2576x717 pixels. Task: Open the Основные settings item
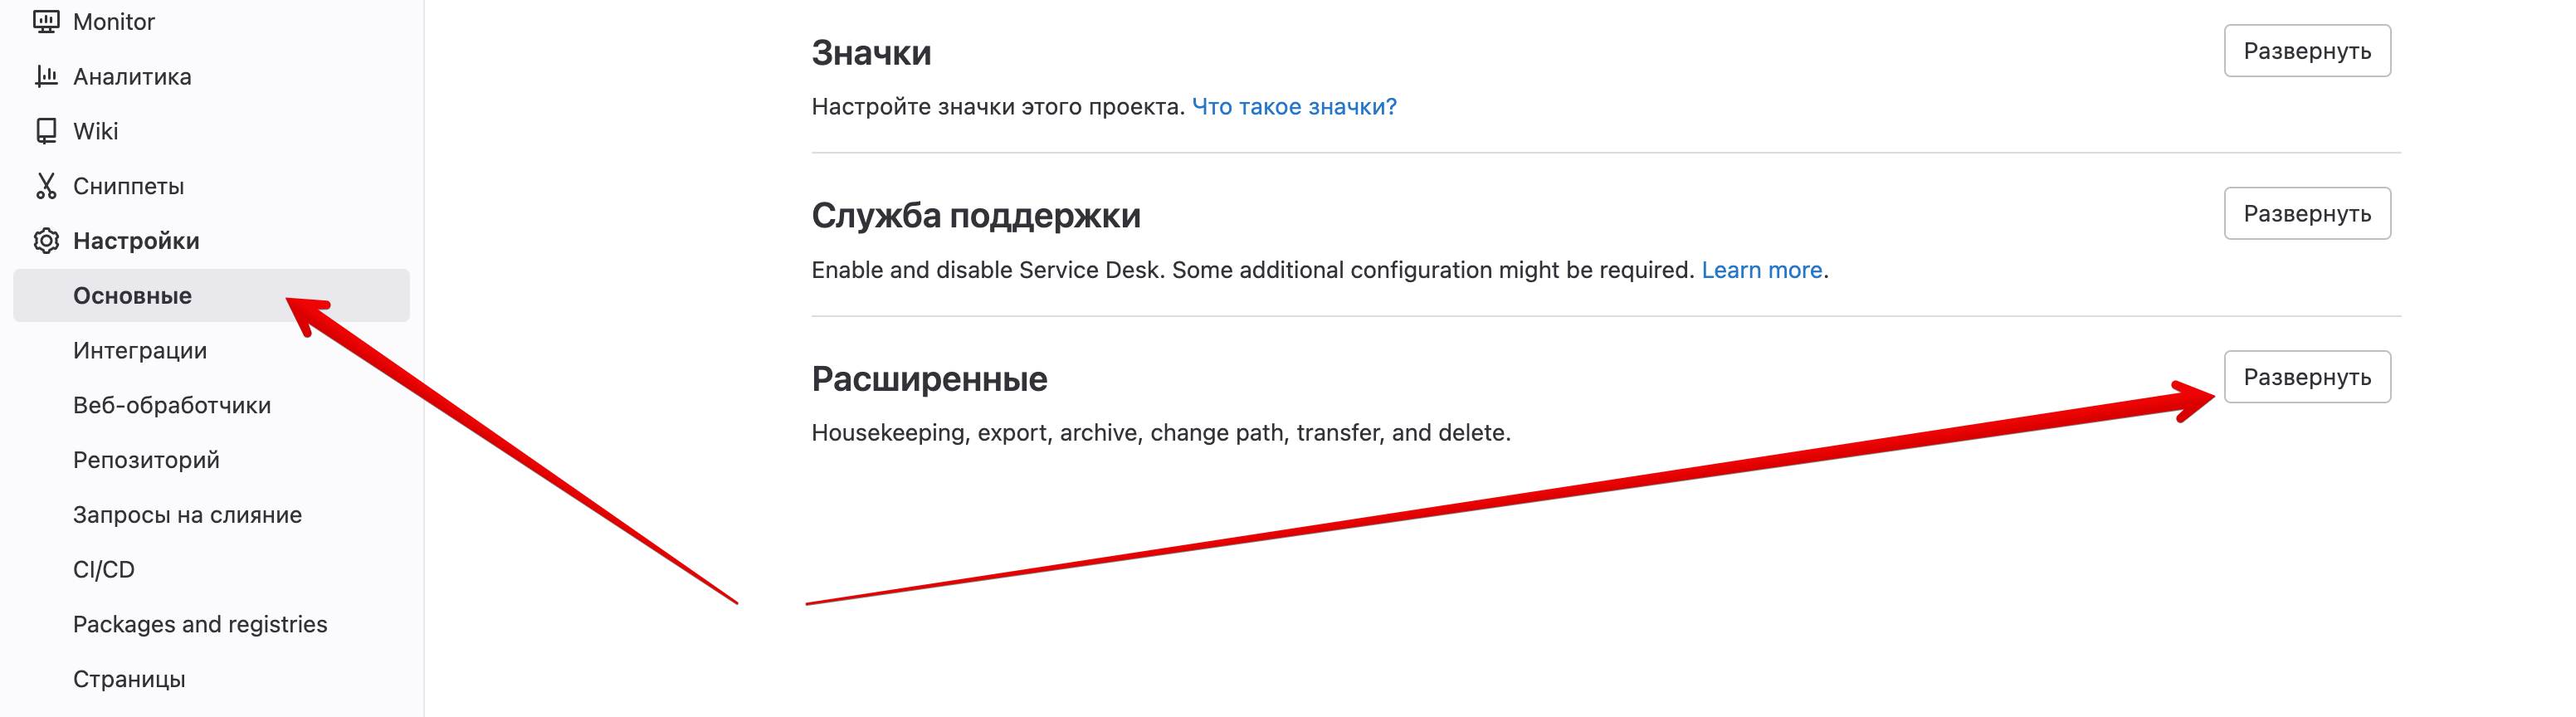coord(211,296)
